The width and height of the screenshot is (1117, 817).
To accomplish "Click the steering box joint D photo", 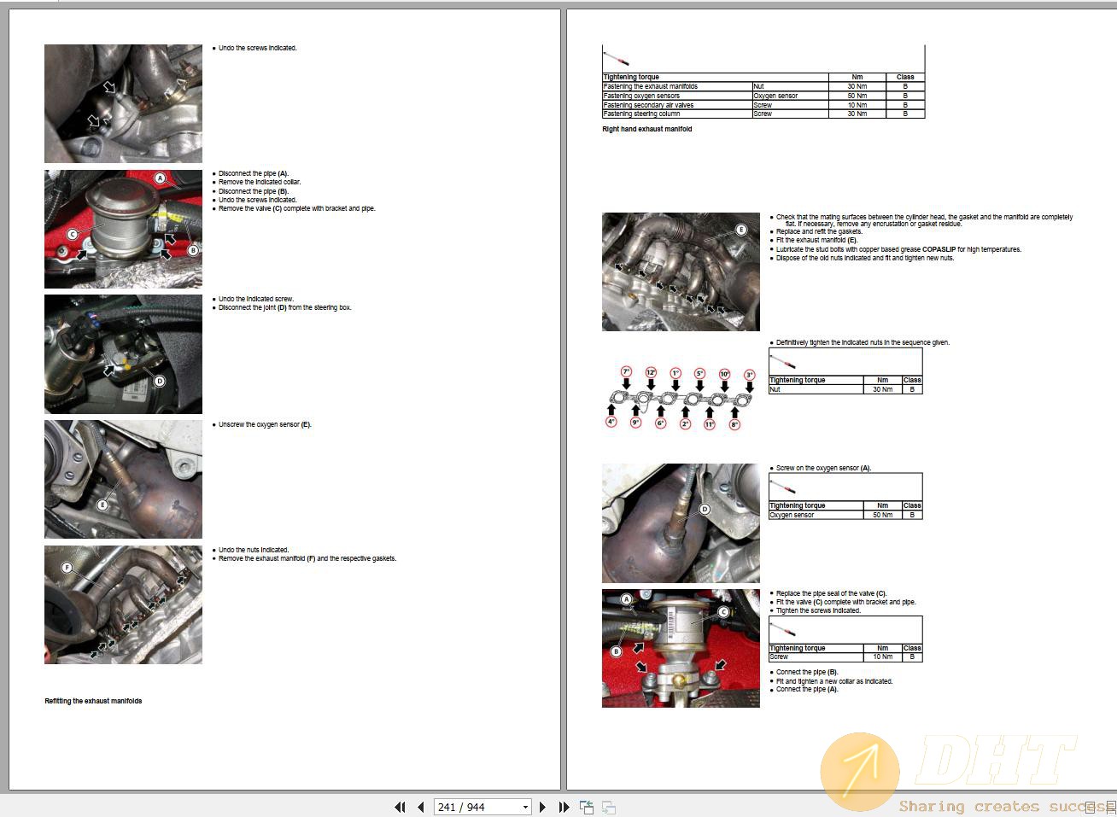I will tap(123, 354).
